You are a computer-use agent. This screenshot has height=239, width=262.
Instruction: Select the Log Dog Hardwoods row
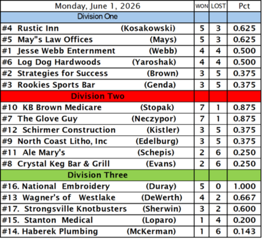[x=131, y=62]
